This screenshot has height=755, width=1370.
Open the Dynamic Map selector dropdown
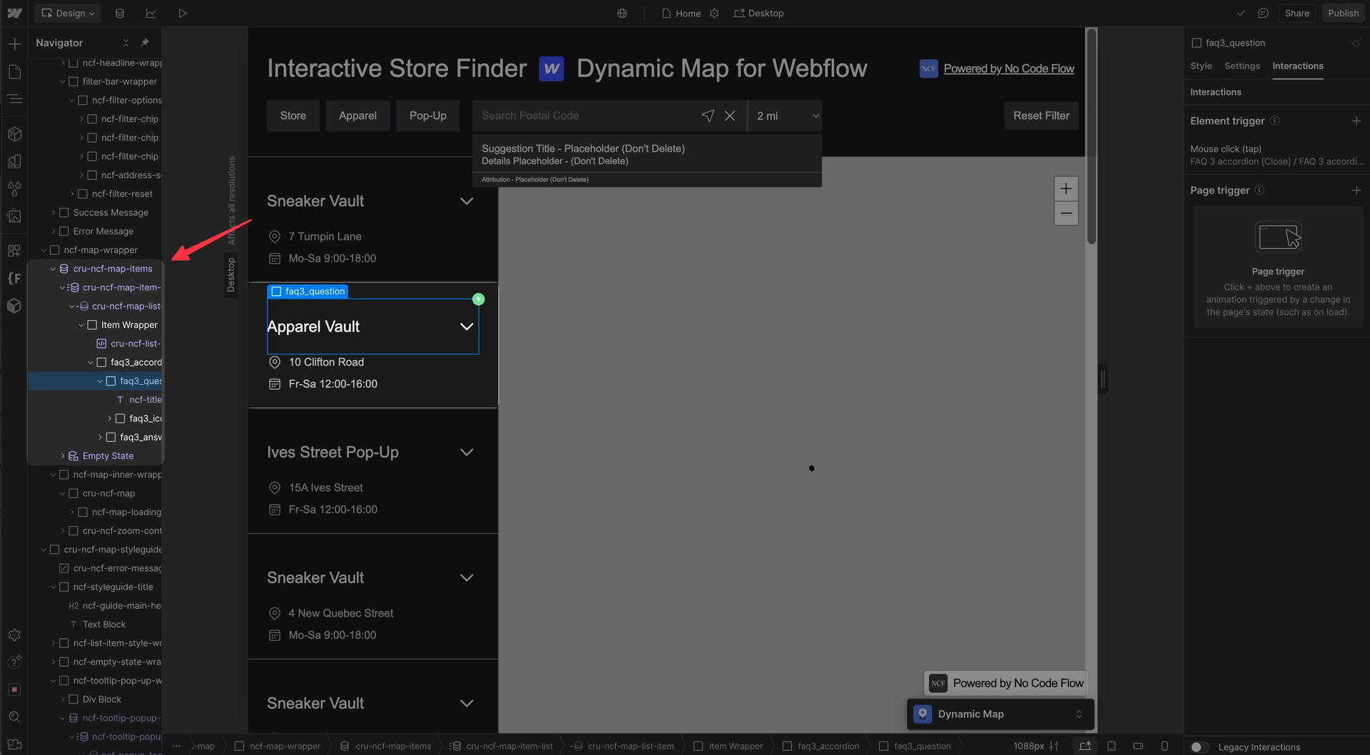(x=1000, y=714)
